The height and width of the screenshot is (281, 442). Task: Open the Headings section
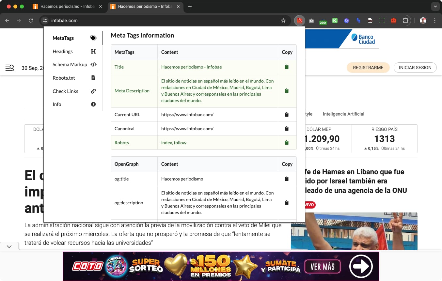pos(74,52)
